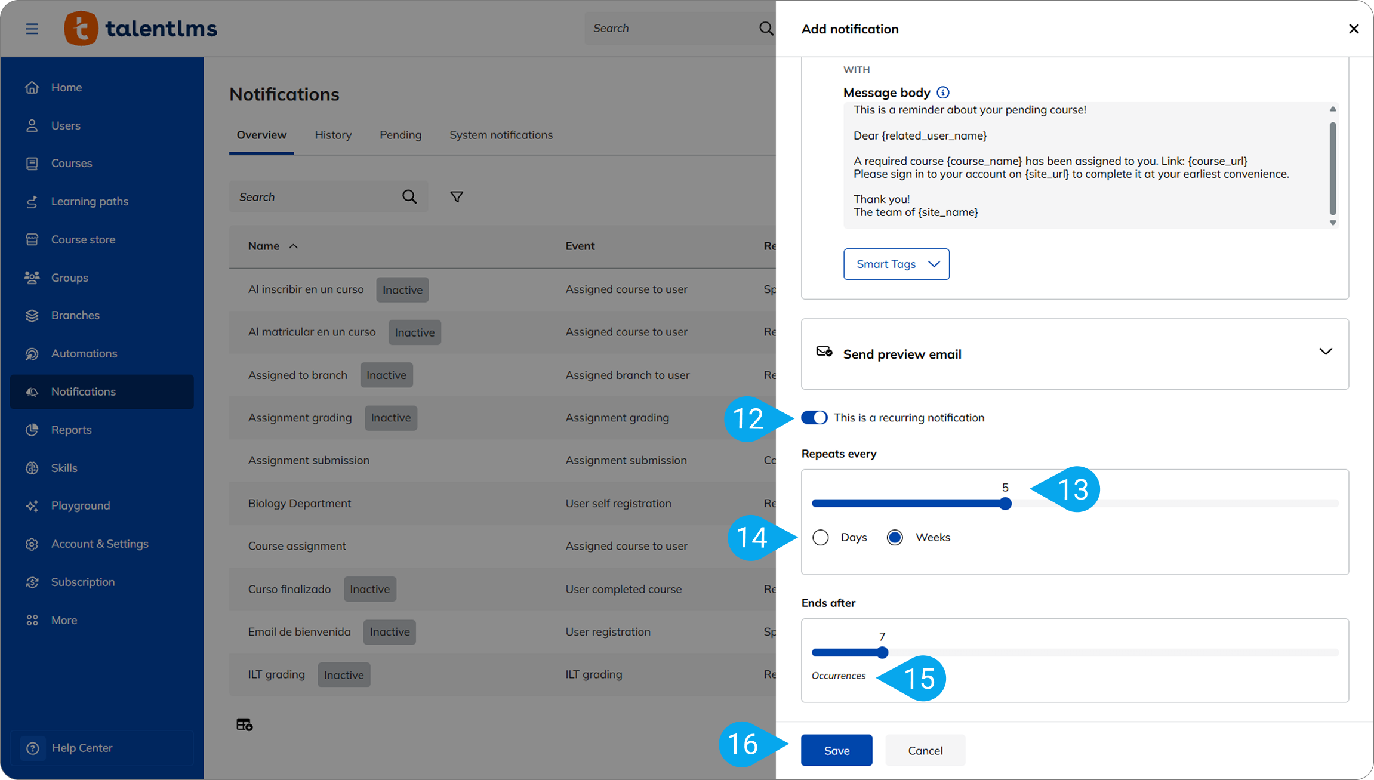
Task: Switch to the System notifications tab
Action: (x=501, y=135)
